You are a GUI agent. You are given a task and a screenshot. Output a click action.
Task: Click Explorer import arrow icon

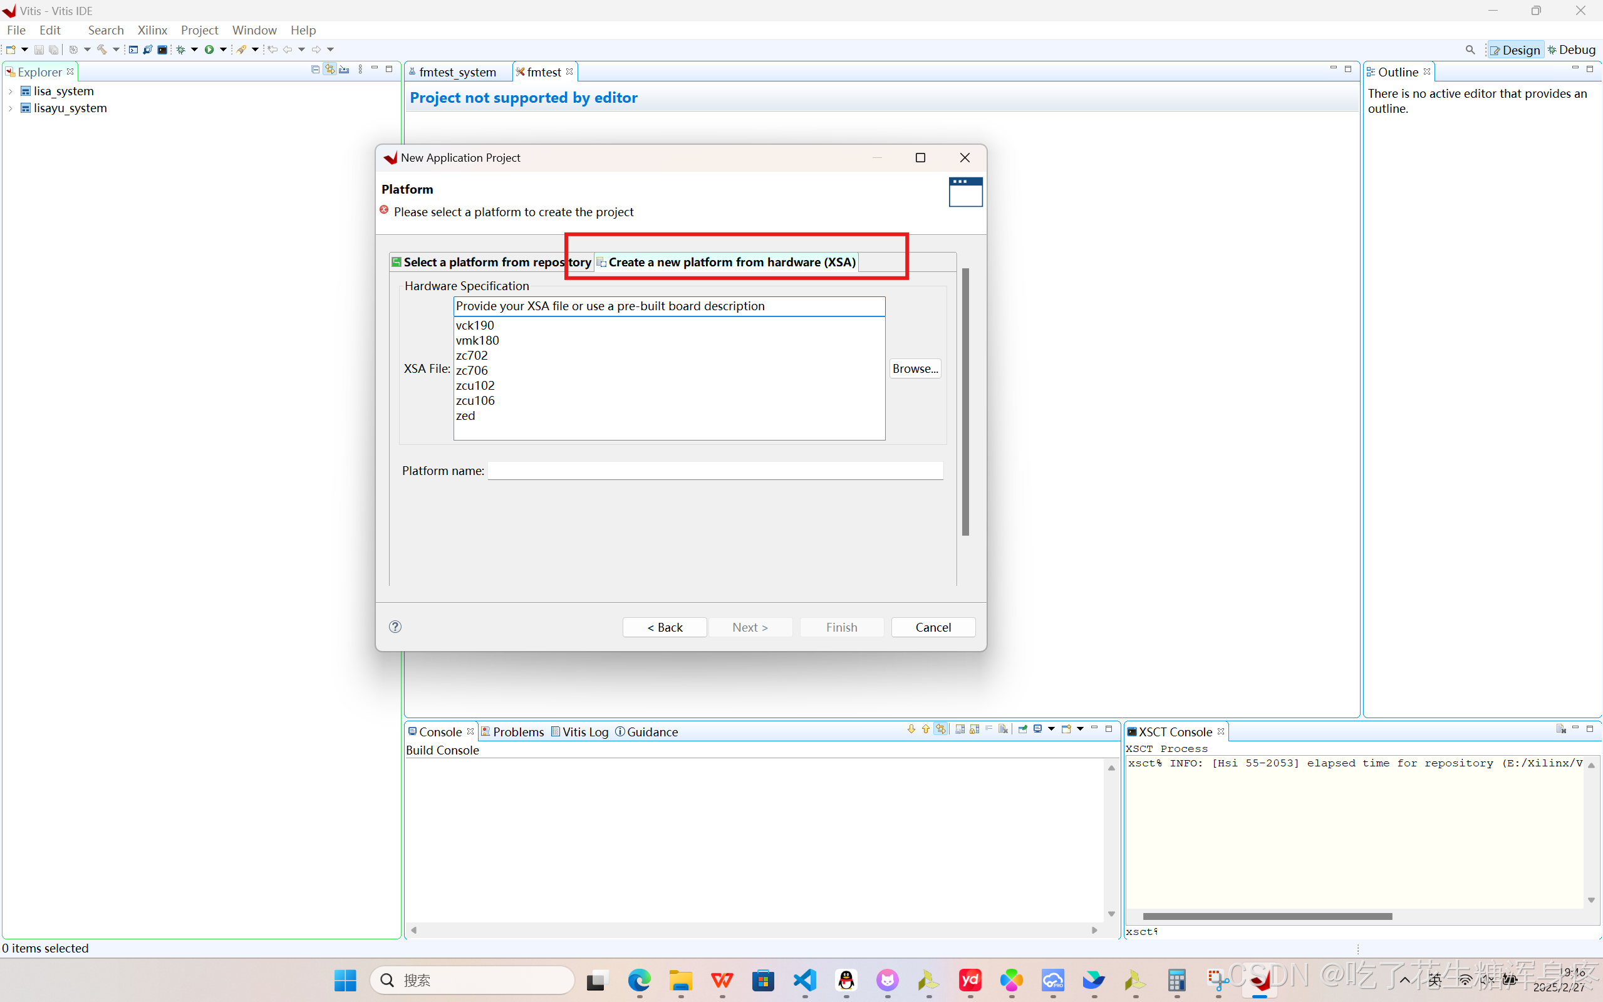tap(344, 69)
